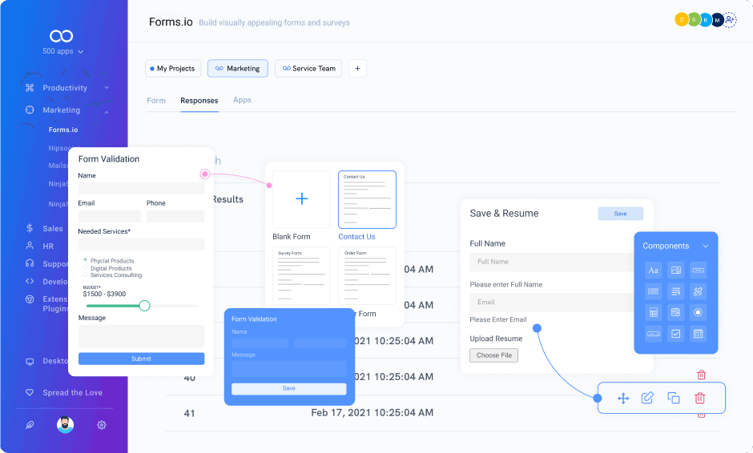Click the edit pencil icon in toolbar

pyautogui.click(x=648, y=398)
